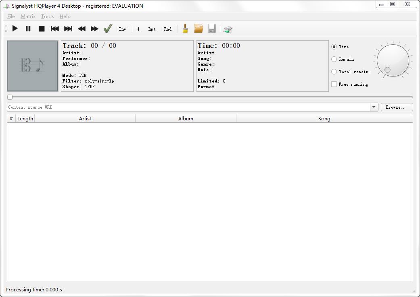Viewport: 420px width, 297px height.
Task: Click the paintbrush clear playlist icon
Action: [x=185, y=29]
